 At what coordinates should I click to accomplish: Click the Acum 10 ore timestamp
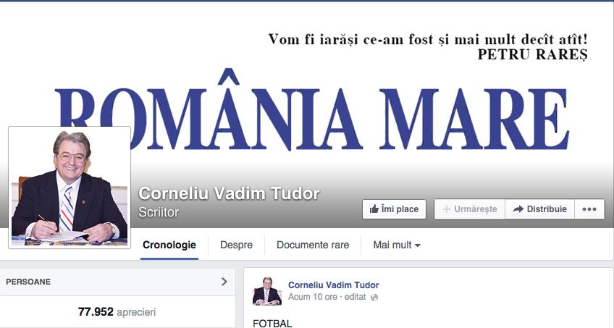(313, 297)
